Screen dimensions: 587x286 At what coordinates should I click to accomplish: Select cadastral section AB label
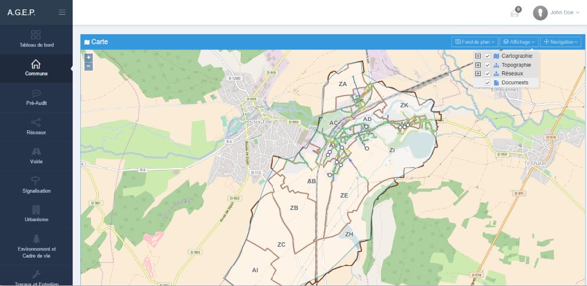[311, 181]
